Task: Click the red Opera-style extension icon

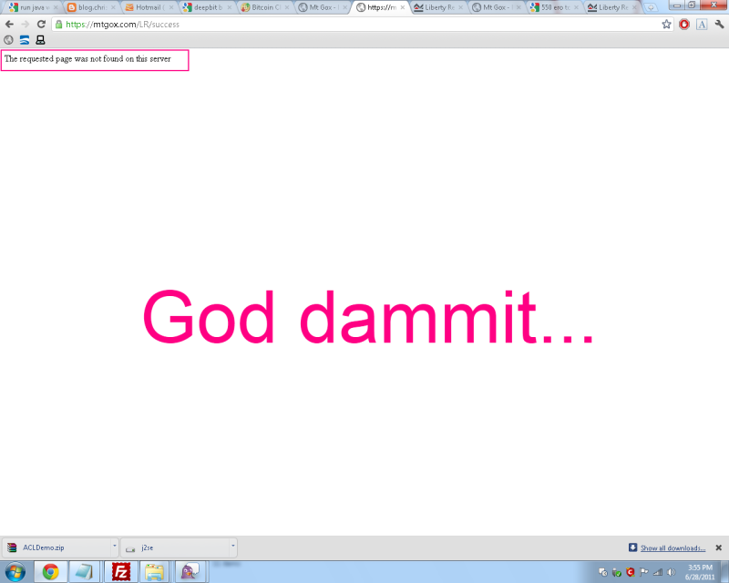Action: pos(684,24)
